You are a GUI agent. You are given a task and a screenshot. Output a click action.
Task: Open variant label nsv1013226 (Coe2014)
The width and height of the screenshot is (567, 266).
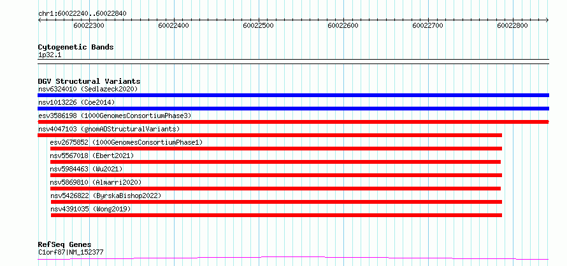tap(76, 102)
